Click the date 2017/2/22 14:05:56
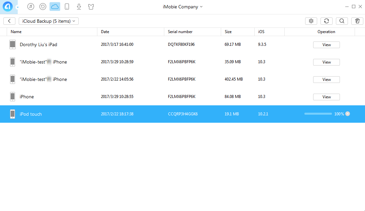365x211 pixels. click(x=117, y=79)
